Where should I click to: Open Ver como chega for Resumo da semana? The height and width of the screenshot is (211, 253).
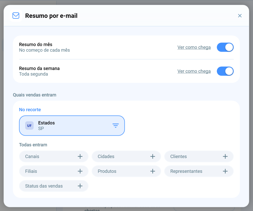tap(194, 71)
